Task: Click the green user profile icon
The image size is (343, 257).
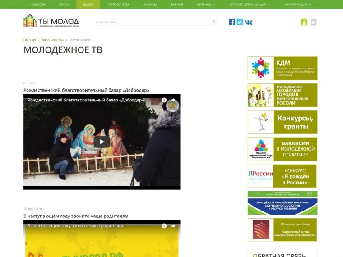Action: pos(304,22)
